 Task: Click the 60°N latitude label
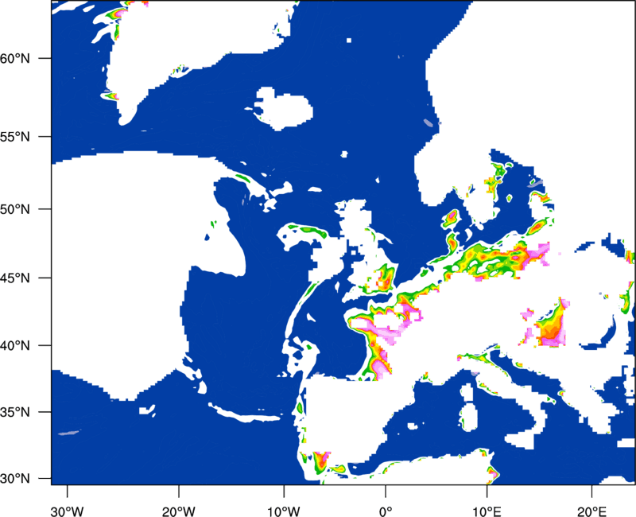(x=15, y=58)
